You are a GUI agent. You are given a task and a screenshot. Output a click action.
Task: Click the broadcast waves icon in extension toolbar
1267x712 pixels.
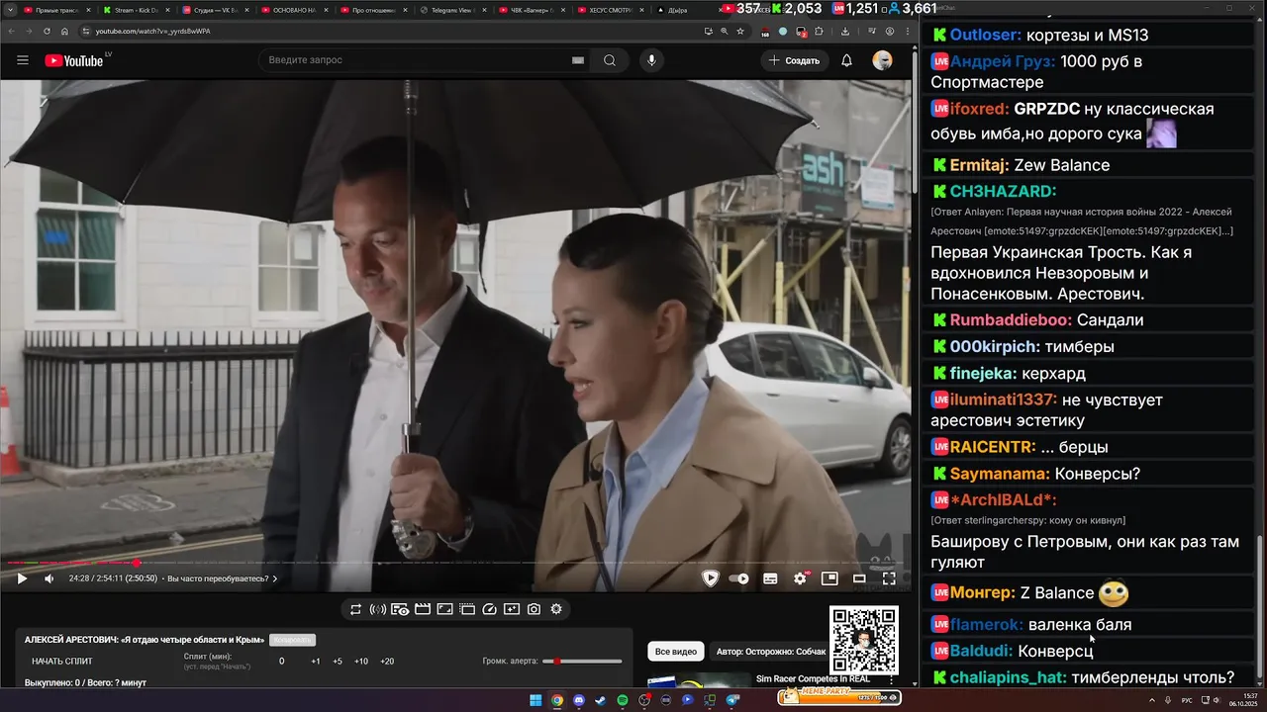377,609
